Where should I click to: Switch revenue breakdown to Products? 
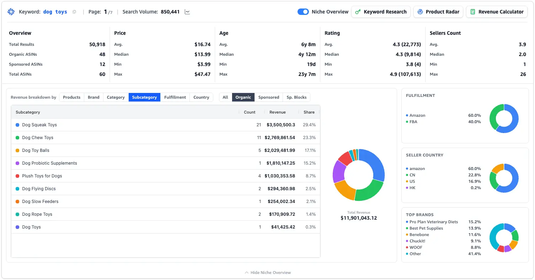(72, 97)
